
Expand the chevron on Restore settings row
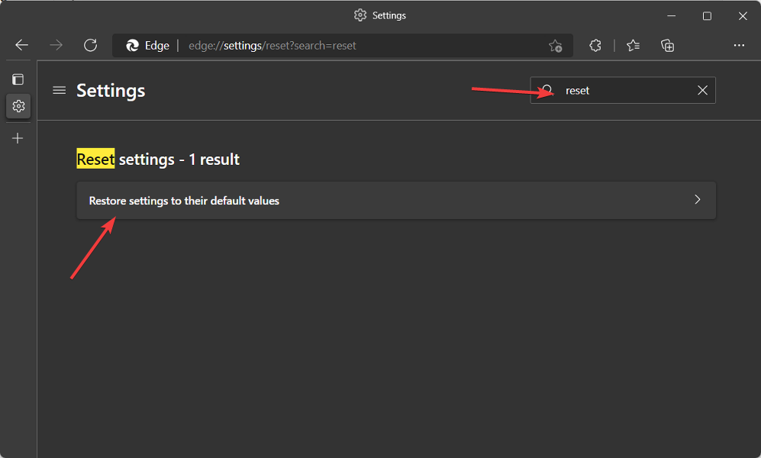698,199
